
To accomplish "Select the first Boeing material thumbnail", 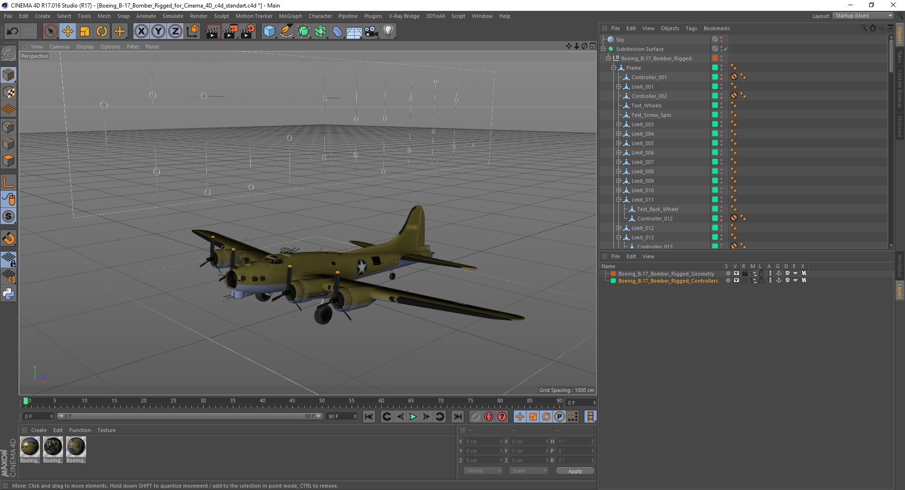I will pyautogui.click(x=30, y=447).
